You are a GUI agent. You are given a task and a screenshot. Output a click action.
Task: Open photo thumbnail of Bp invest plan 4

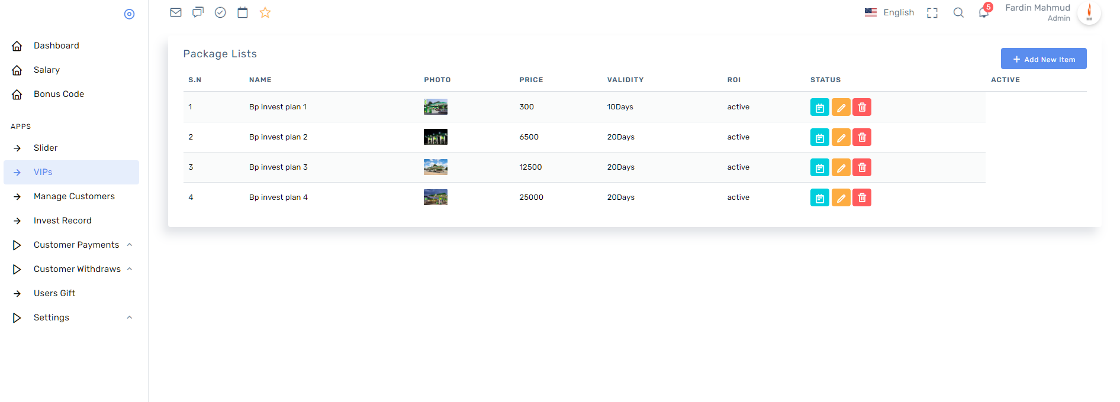[x=436, y=197]
